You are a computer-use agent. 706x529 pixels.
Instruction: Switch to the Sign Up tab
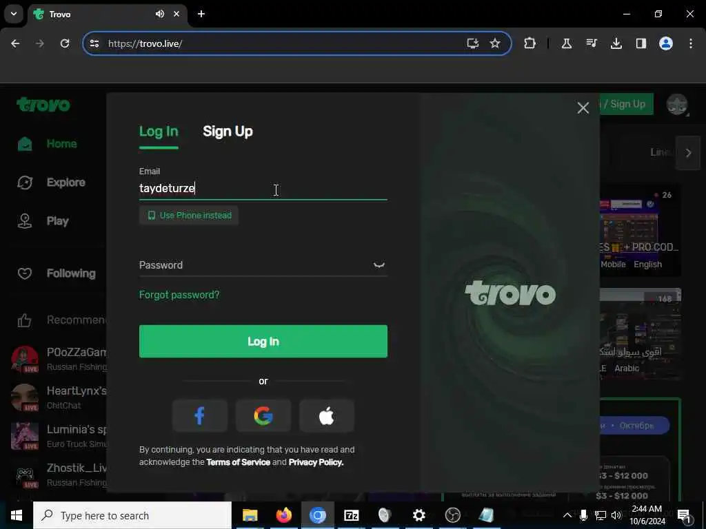(228, 132)
